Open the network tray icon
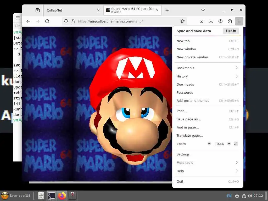This screenshot has width=268, height=201. pos(244,196)
